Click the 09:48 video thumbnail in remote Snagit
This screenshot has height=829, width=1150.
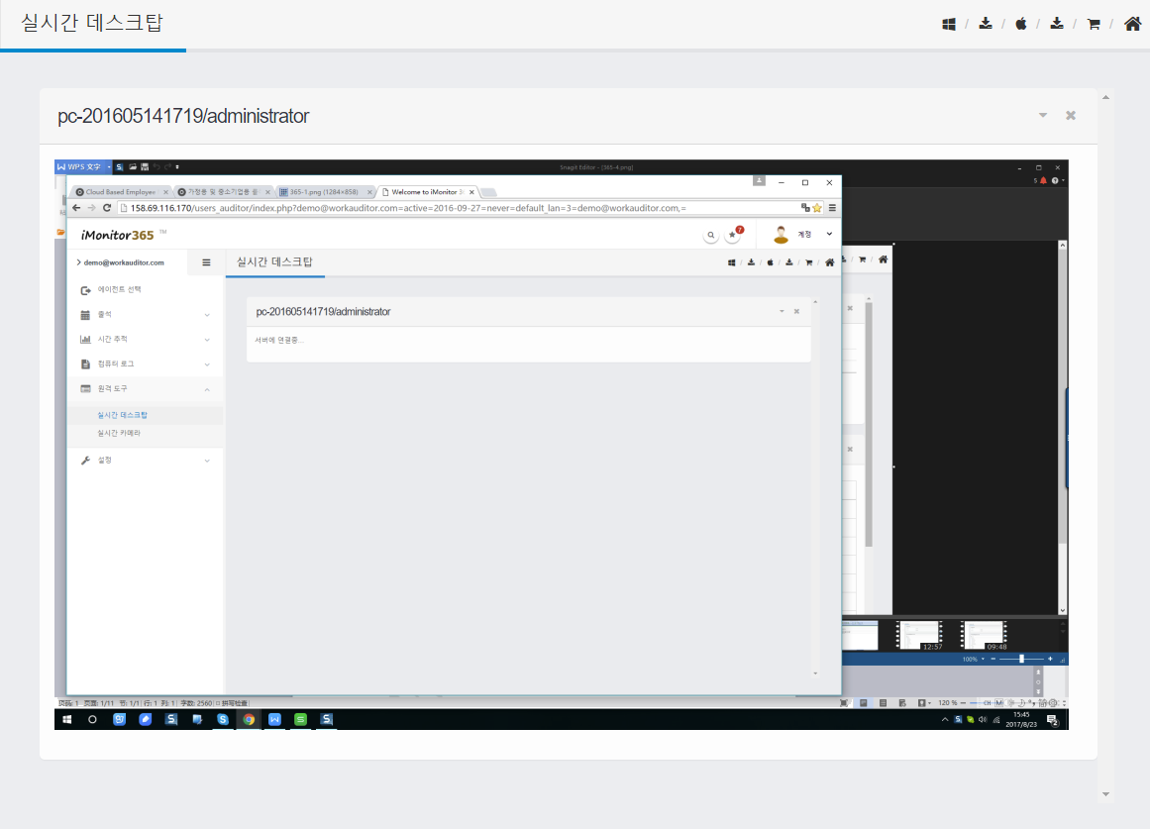pyautogui.click(x=984, y=635)
